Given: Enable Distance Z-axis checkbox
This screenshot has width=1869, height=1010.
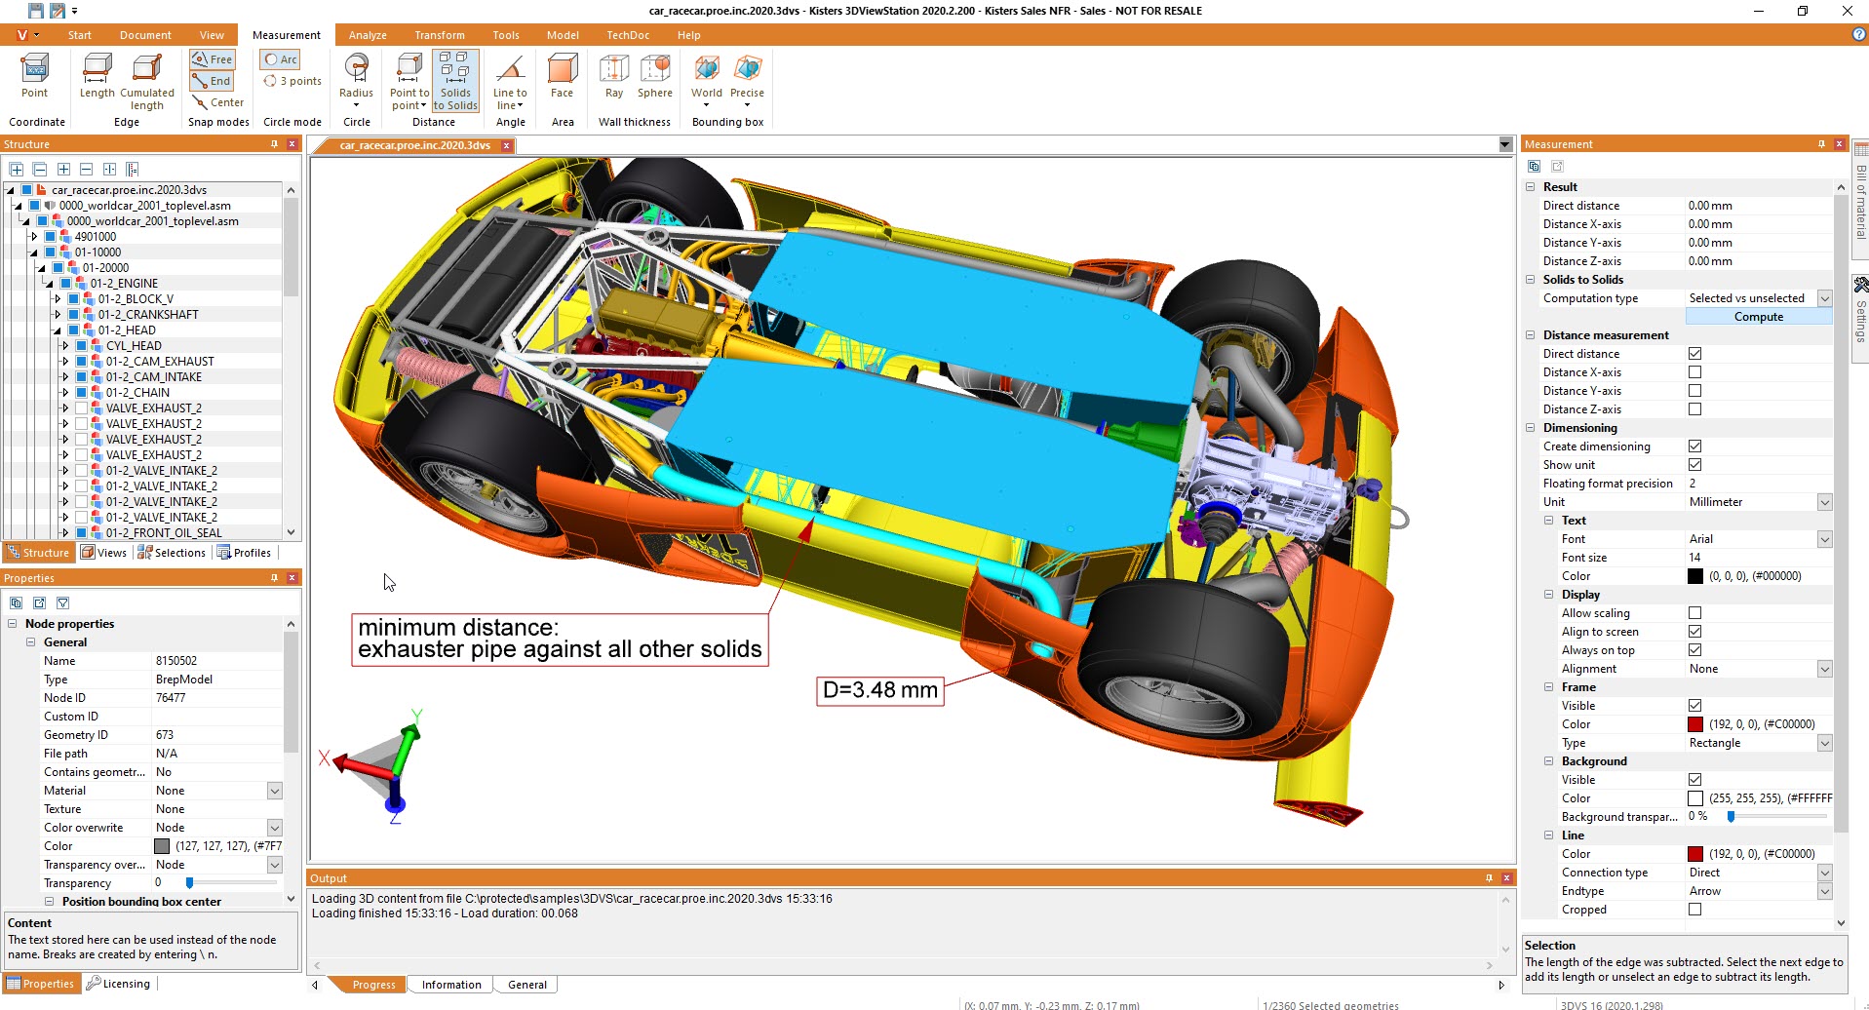Looking at the screenshot, I should 1694,409.
